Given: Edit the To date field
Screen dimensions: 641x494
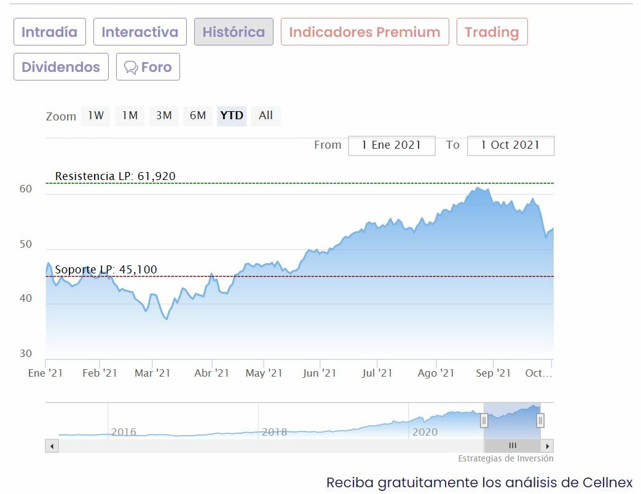Looking at the screenshot, I should pos(510,146).
